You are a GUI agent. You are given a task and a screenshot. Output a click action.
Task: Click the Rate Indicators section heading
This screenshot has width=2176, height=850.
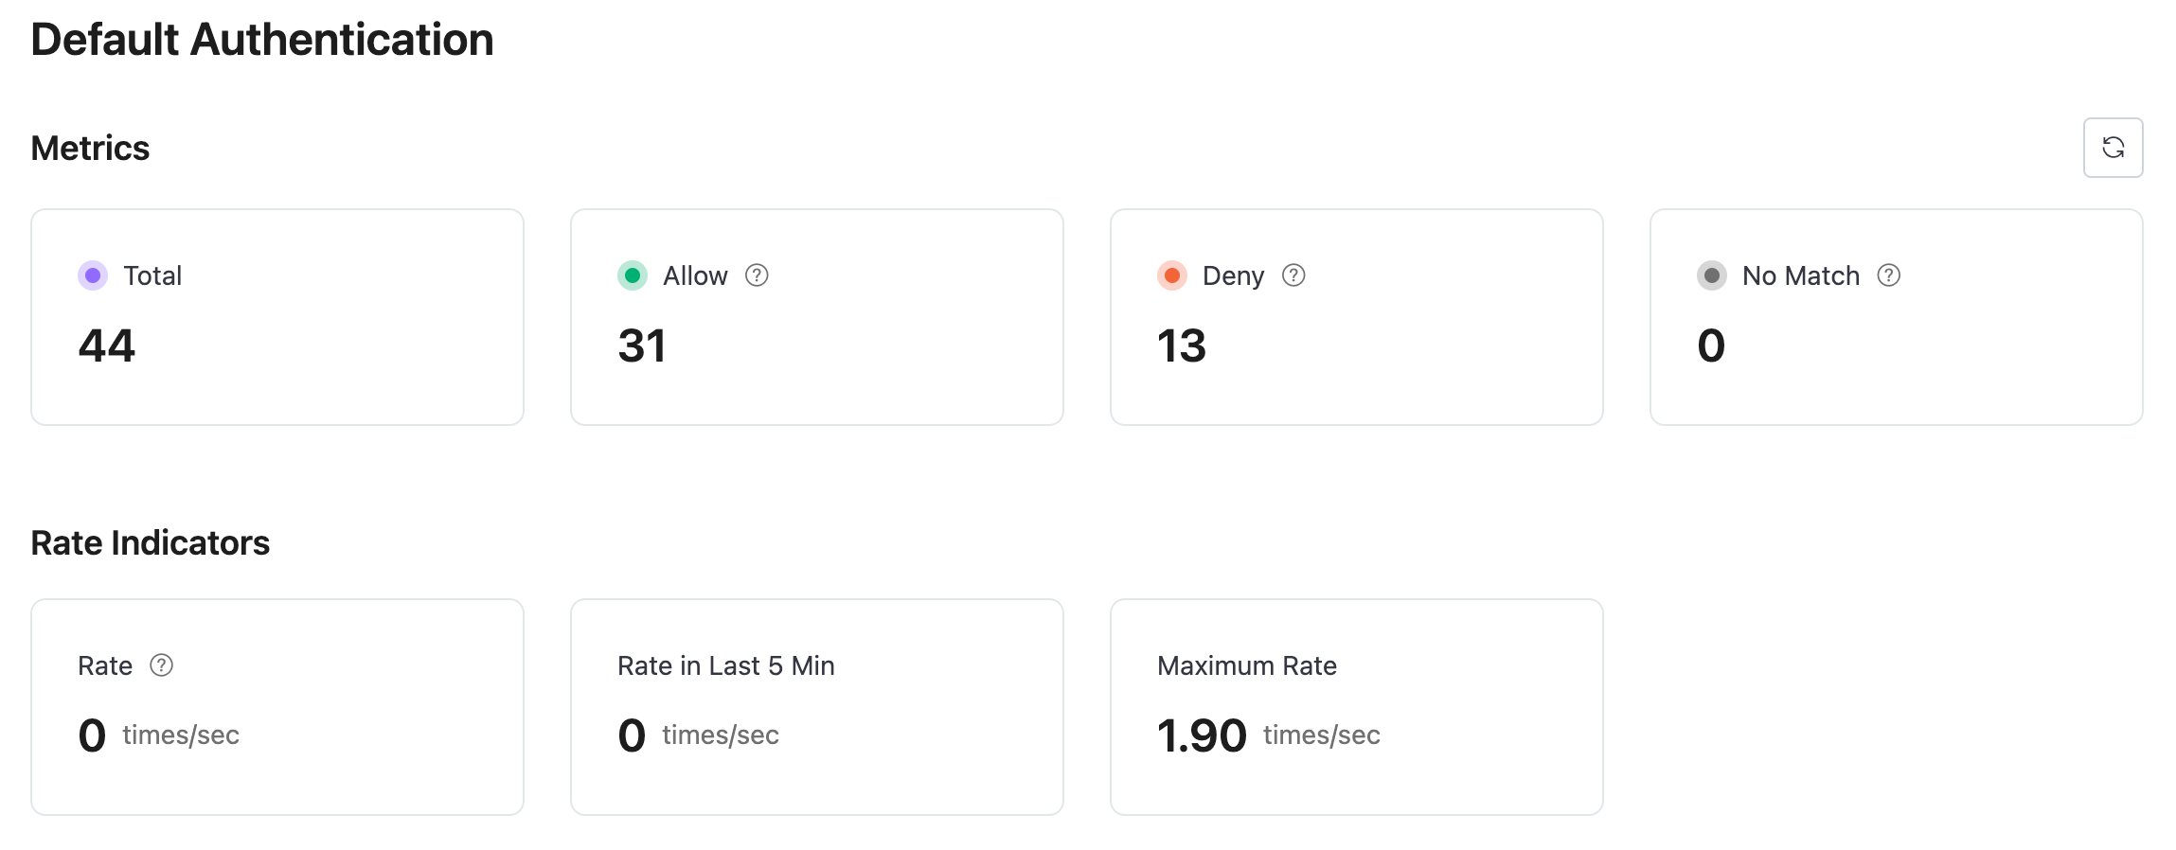click(x=151, y=542)
